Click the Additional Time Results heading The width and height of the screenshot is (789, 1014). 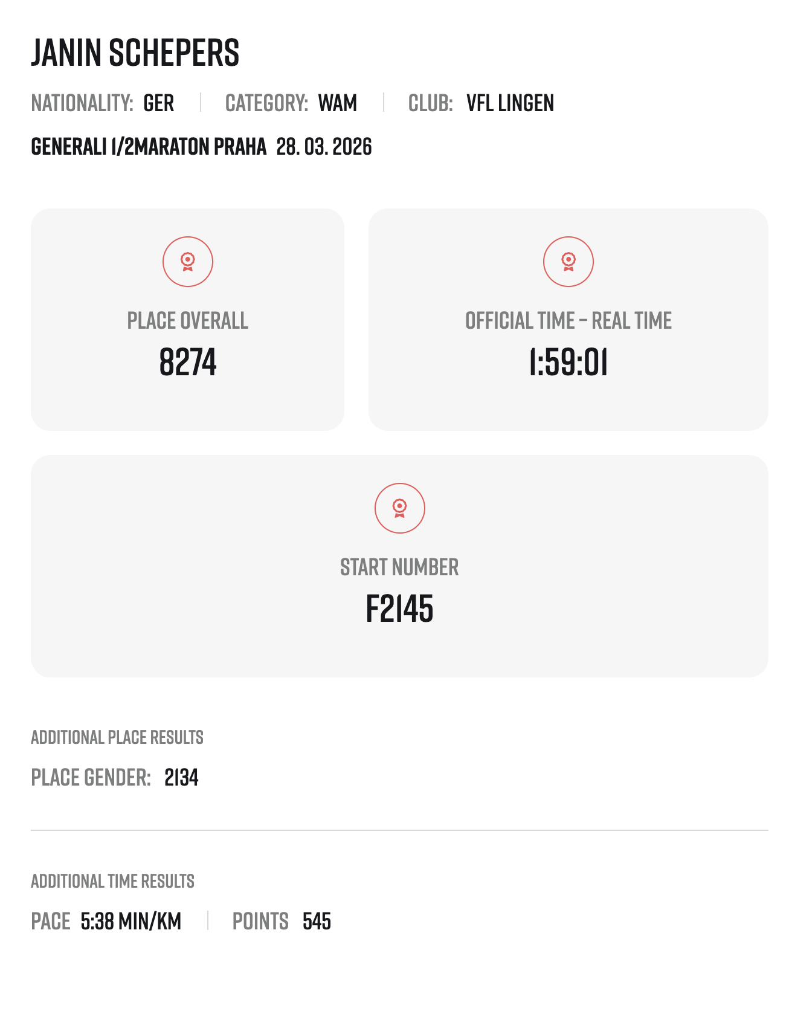click(x=113, y=882)
